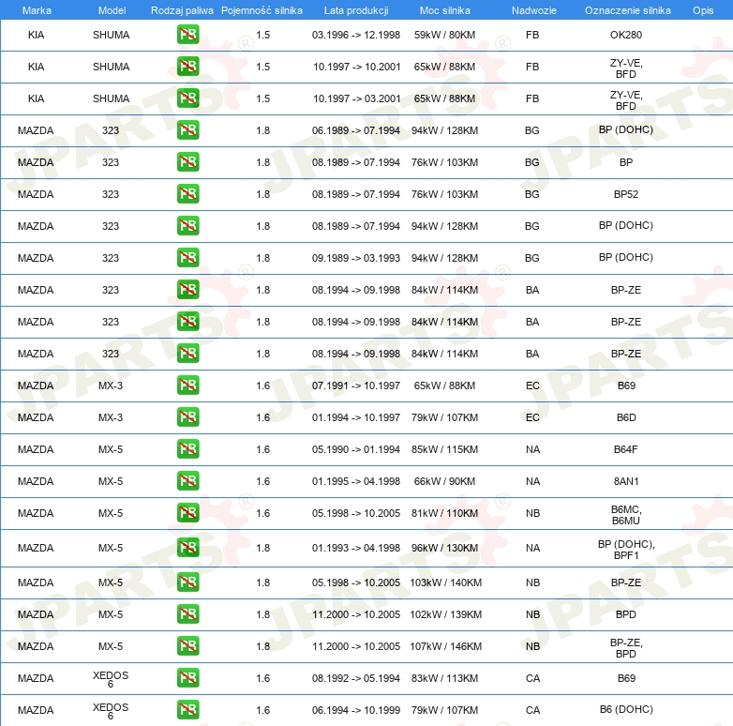
Task: Click fuel icon in MX-5 103kW / 140KM row
Action: point(187,582)
